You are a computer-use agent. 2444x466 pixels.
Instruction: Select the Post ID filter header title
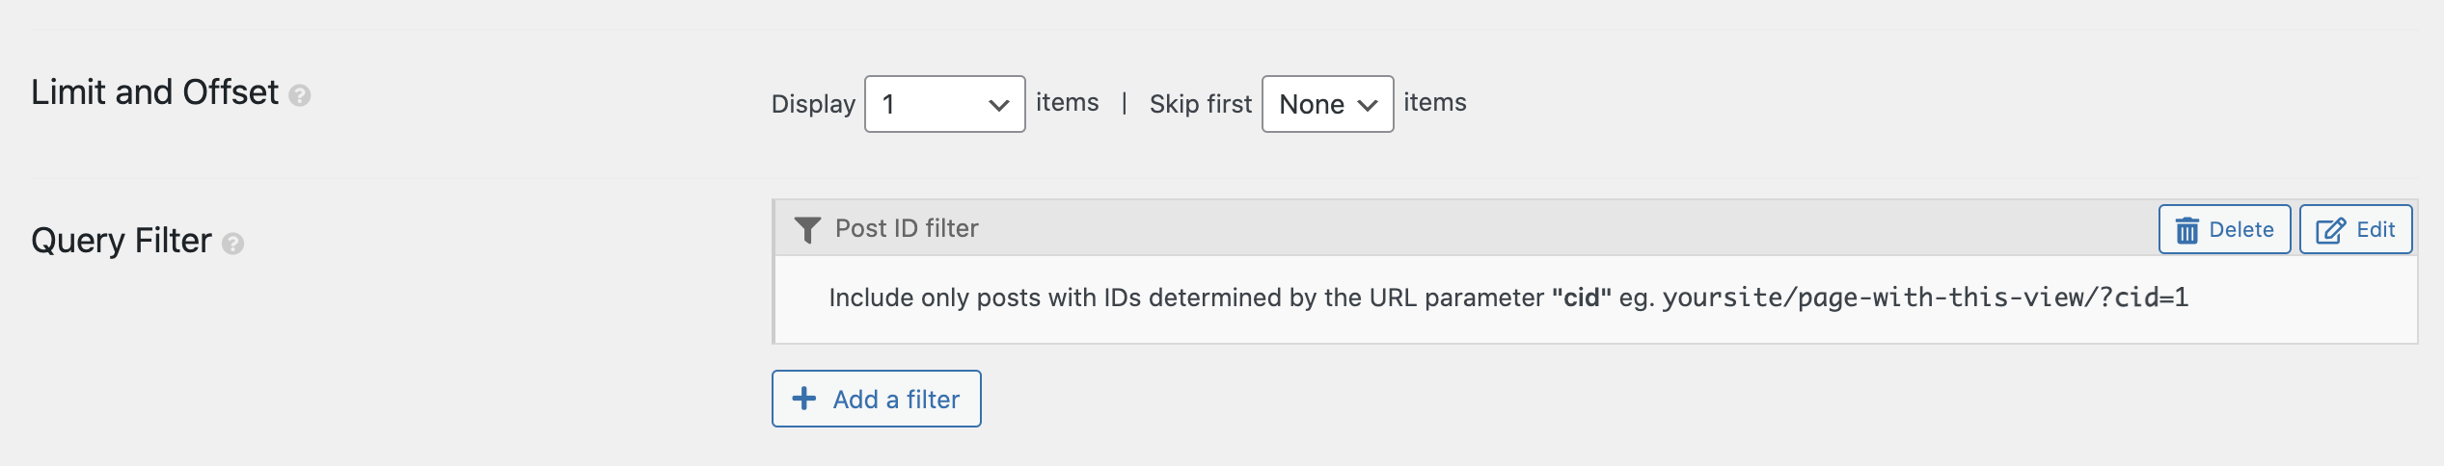point(907,228)
